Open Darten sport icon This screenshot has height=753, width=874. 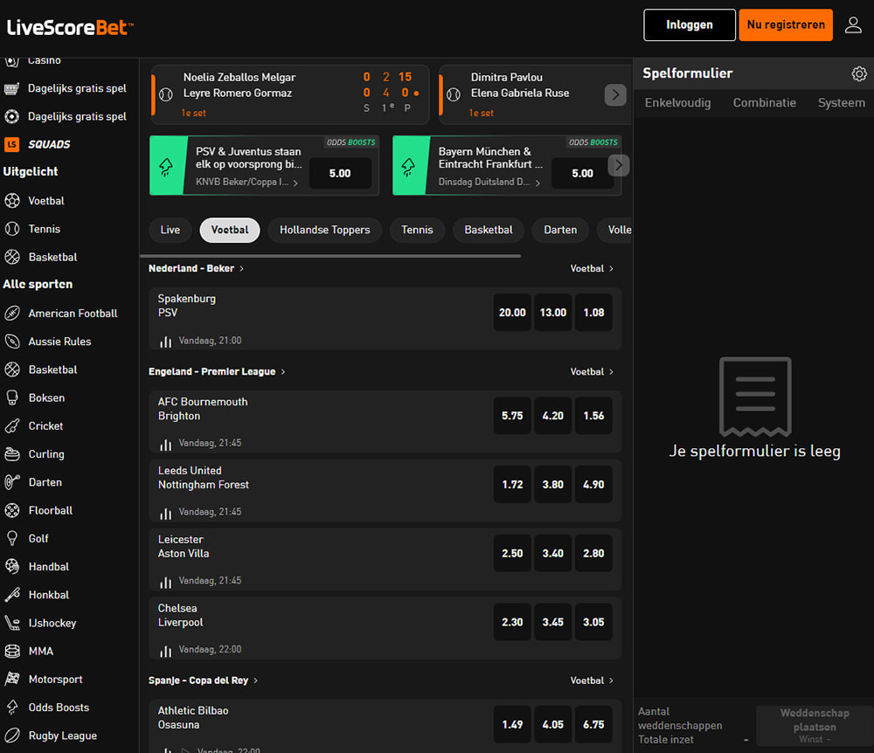click(x=12, y=482)
